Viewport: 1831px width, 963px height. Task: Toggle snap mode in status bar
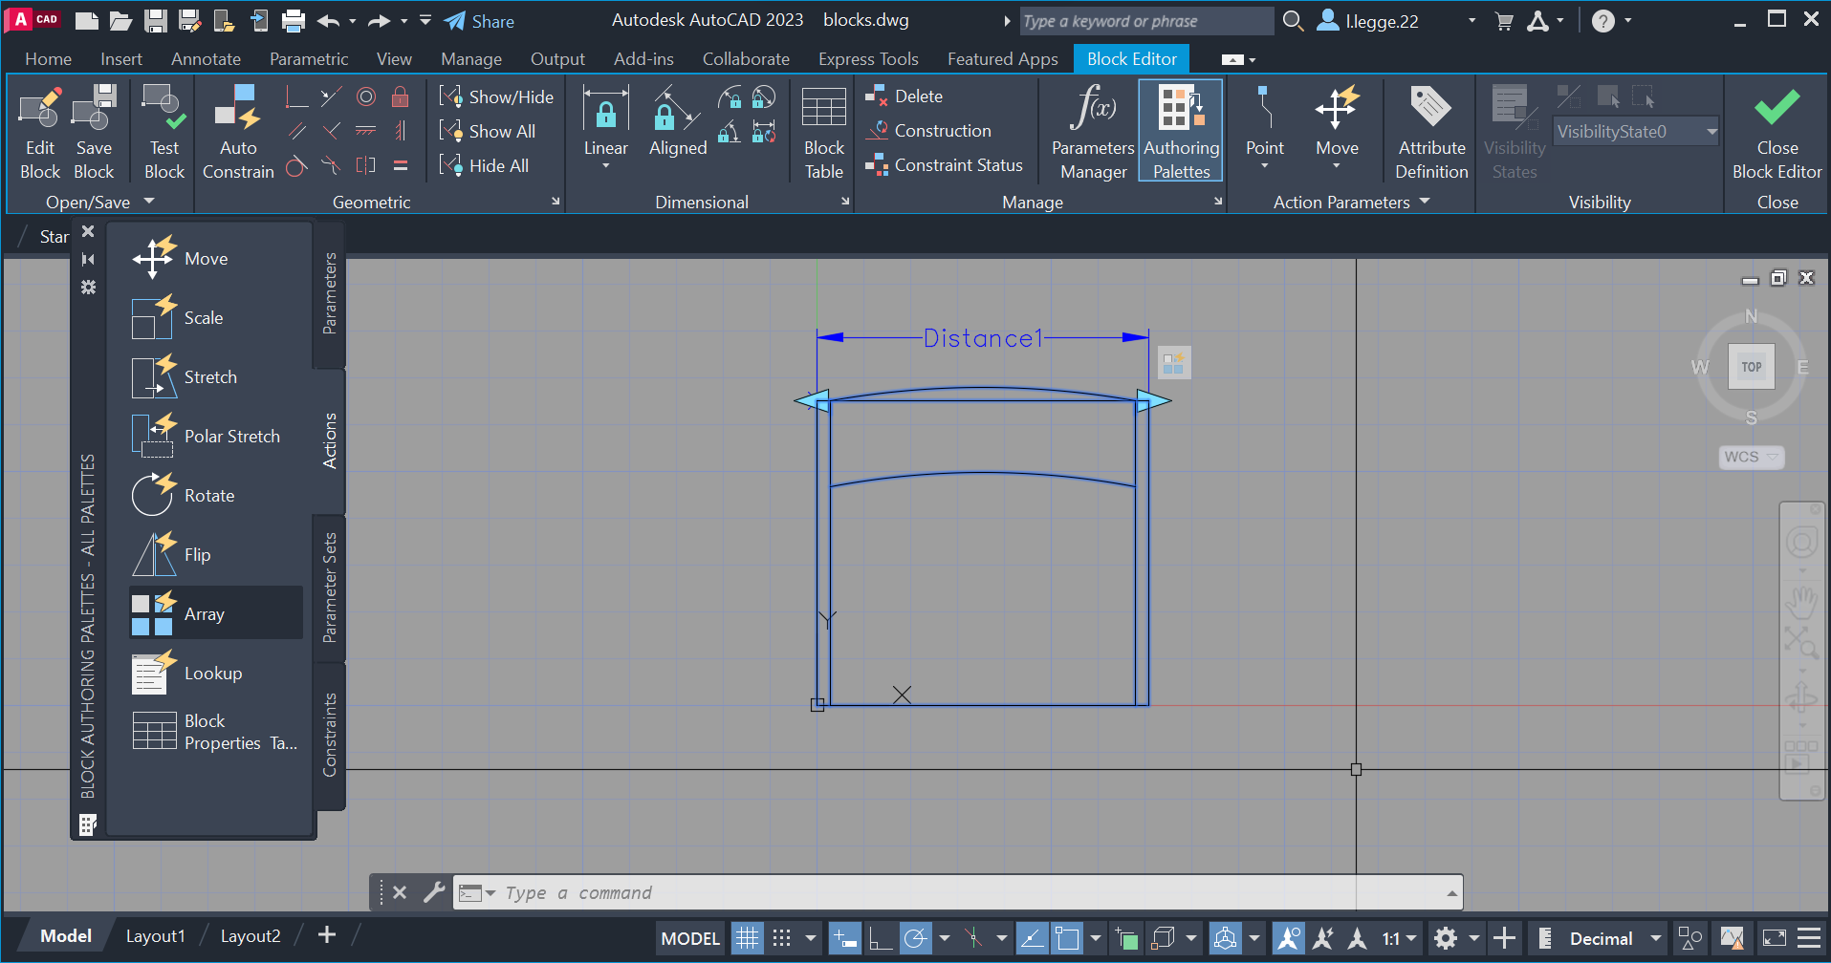(x=782, y=938)
